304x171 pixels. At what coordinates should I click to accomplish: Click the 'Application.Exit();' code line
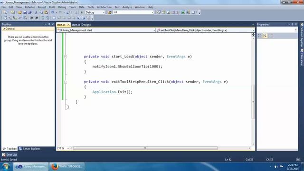click(x=113, y=92)
